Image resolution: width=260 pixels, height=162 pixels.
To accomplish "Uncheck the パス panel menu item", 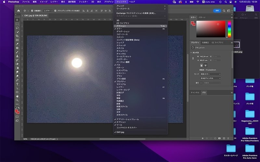I will [x=140, y=65].
